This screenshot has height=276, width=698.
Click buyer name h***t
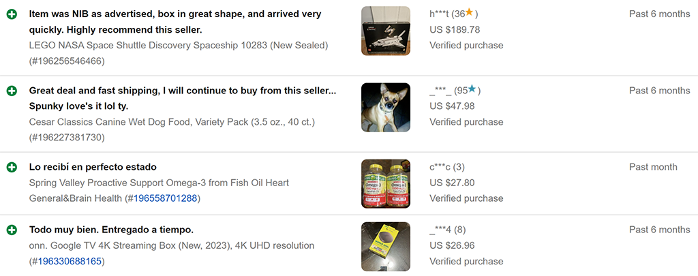(440, 14)
